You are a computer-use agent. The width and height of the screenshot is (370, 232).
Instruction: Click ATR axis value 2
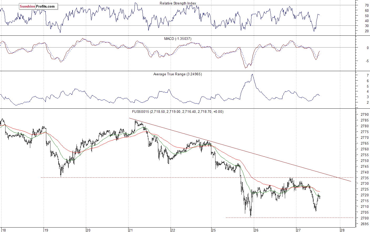pos(368,103)
